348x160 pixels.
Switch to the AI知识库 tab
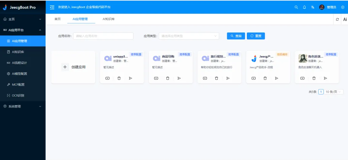pyautogui.click(x=109, y=19)
